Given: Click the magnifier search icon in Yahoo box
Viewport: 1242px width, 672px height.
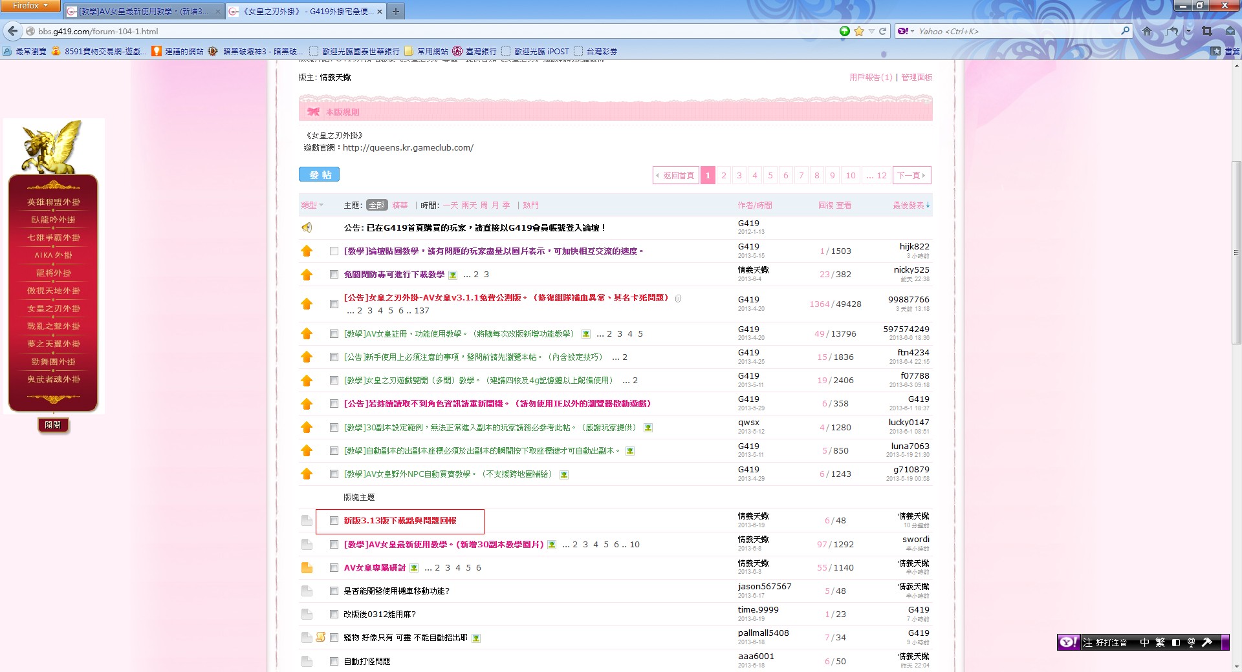Looking at the screenshot, I should click(x=1125, y=30).
